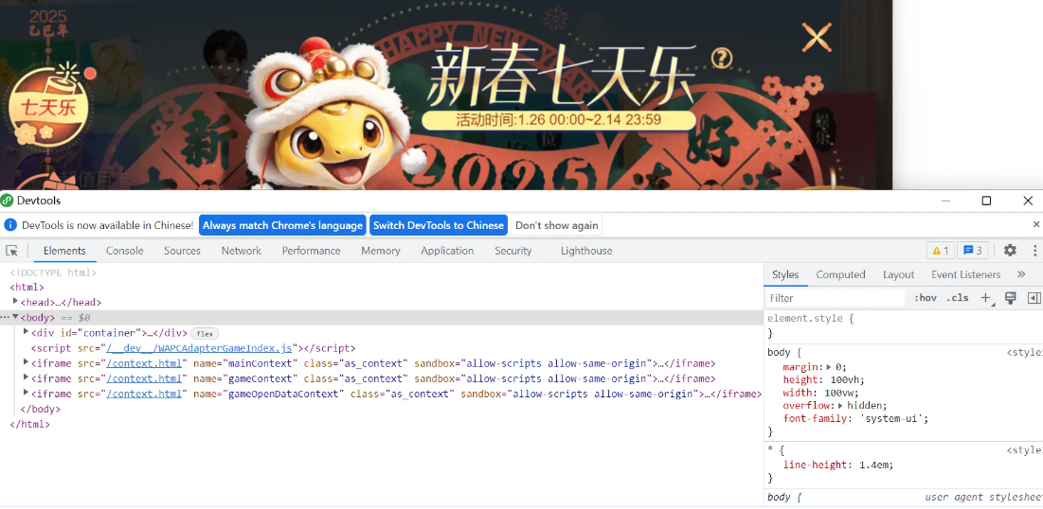Image resolution: width=1043 pixels, height=509 pixels.
Task: Open rendering emulation paintbrush toggle
Action: point(1011,298)
